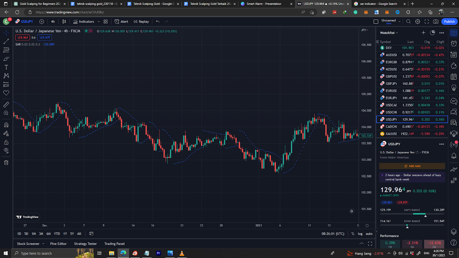Screen dimensions: 459x258
Task: Open the symbol search magnifier
Action: coord(409,21)
